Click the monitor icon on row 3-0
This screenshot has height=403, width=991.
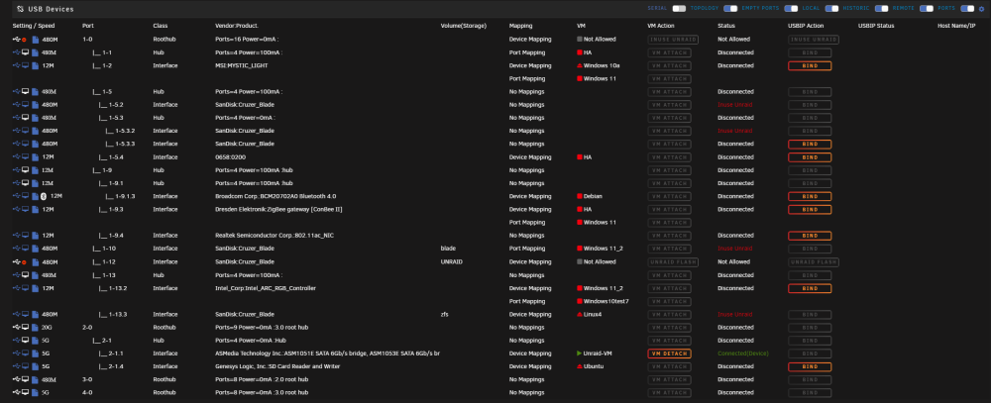(x=26, y=379)
